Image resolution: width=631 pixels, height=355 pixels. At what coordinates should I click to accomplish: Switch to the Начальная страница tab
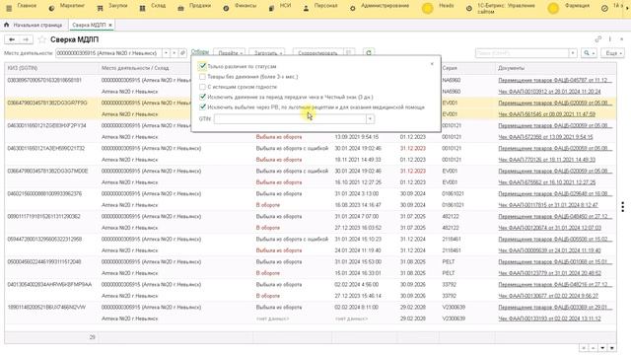click(x=37, y=25)
